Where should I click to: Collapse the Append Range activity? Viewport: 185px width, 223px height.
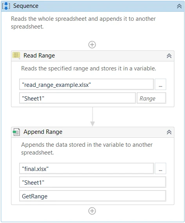pos(169,132)
